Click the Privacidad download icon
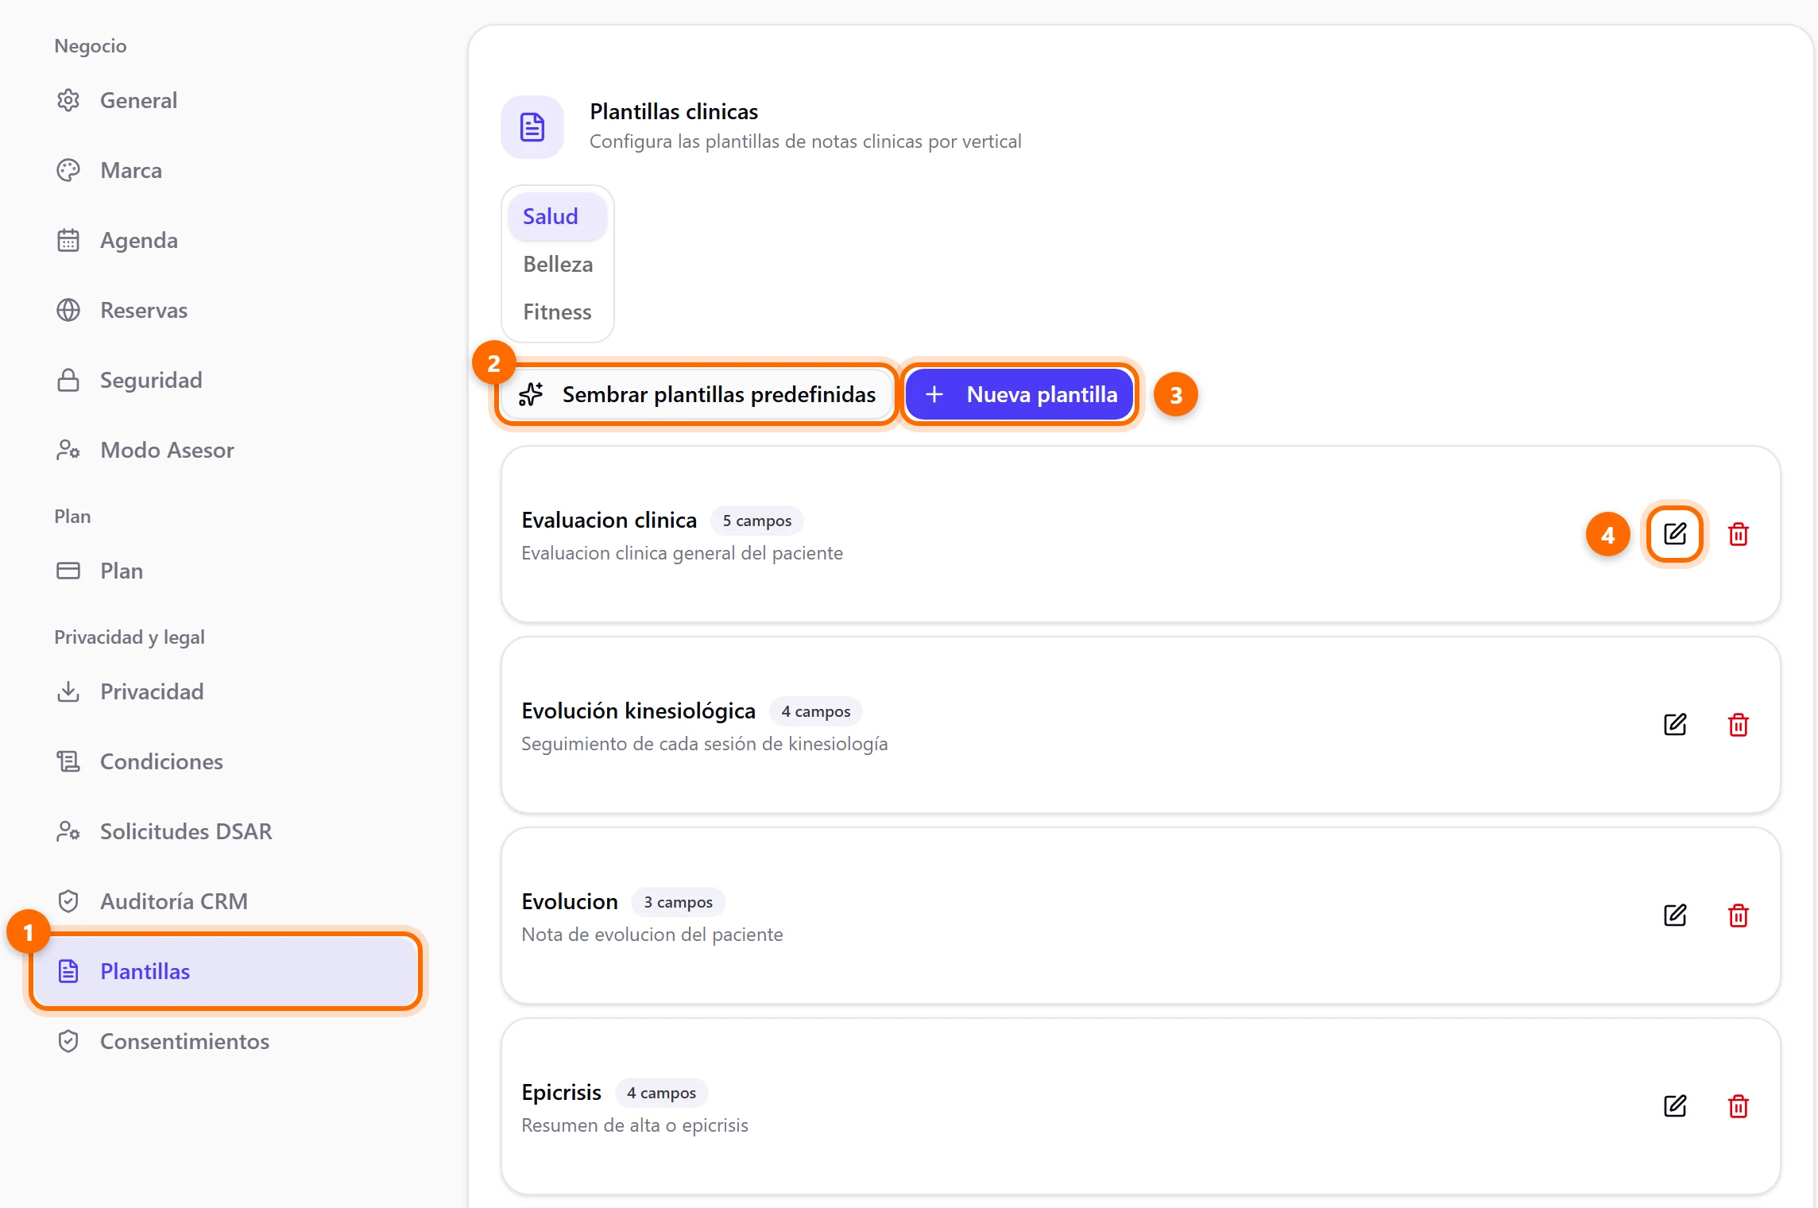This screenshot has width=1818, height=1208. (x=68, y=691)
